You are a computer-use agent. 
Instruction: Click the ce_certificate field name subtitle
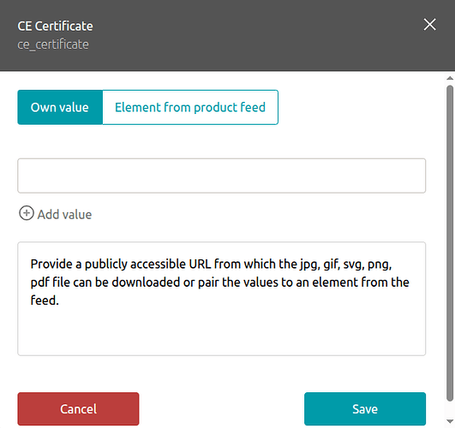pyautogui.click(x=53, y=45)
